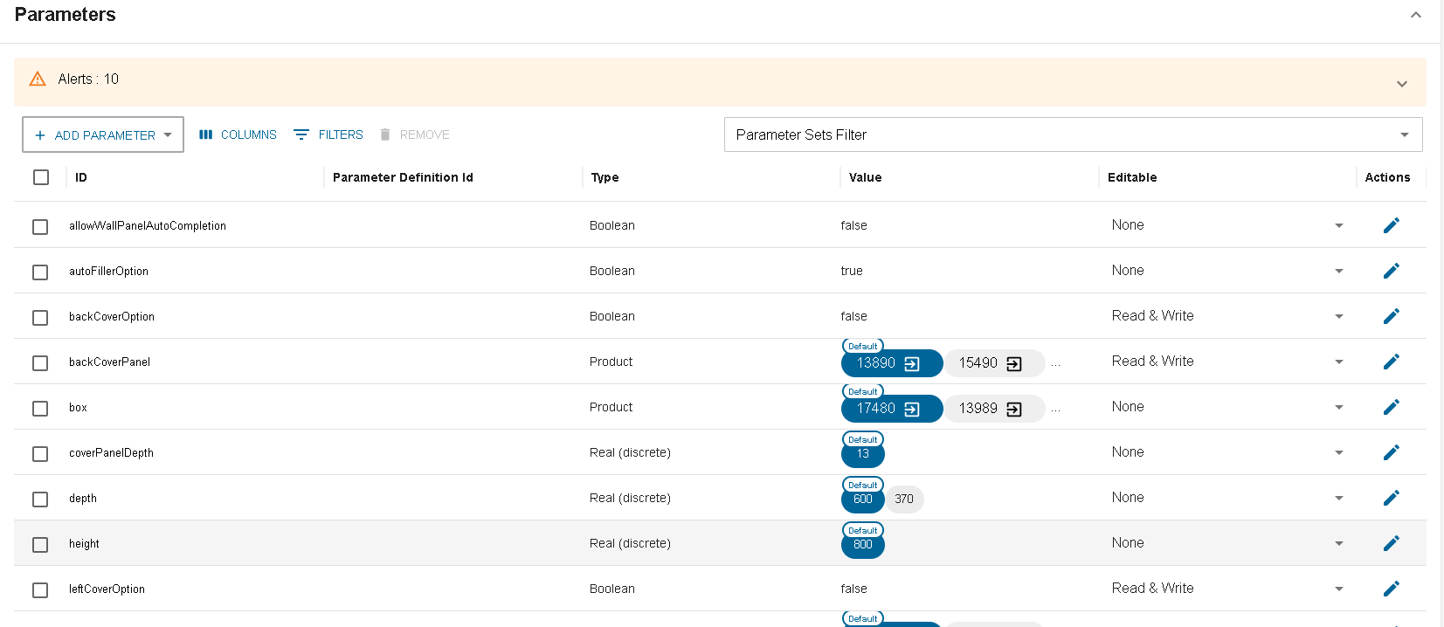Screen dimensions: 1444x627
Task: Open the FILTERS panel
Action: coord(328,134)
